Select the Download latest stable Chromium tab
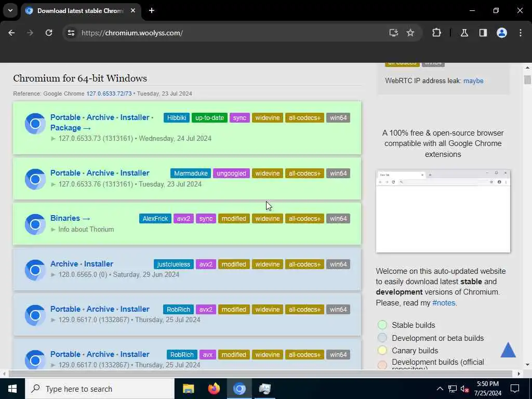 coord(81,10)
